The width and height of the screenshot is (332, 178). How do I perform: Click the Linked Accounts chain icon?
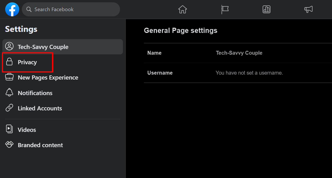[x=9, y=108]
